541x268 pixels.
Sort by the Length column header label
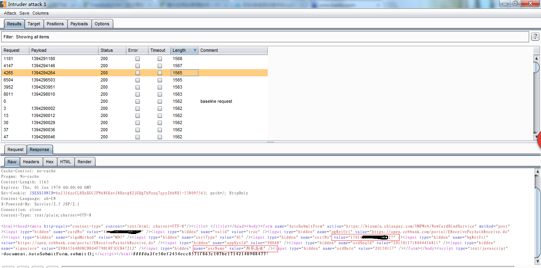179,50
